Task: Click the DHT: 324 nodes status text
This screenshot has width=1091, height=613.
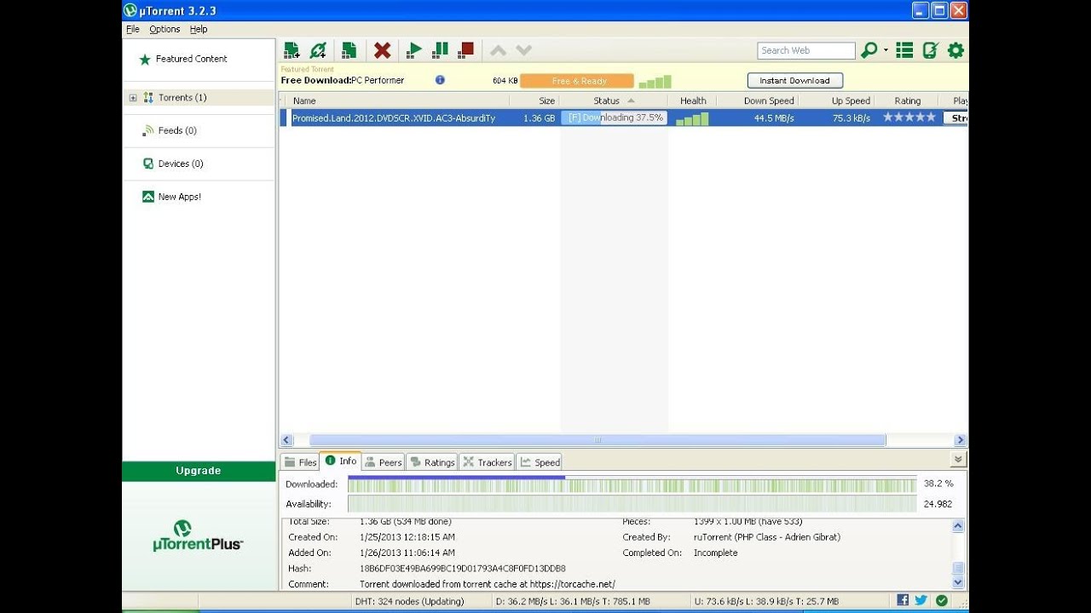Action: pos(409,601)
